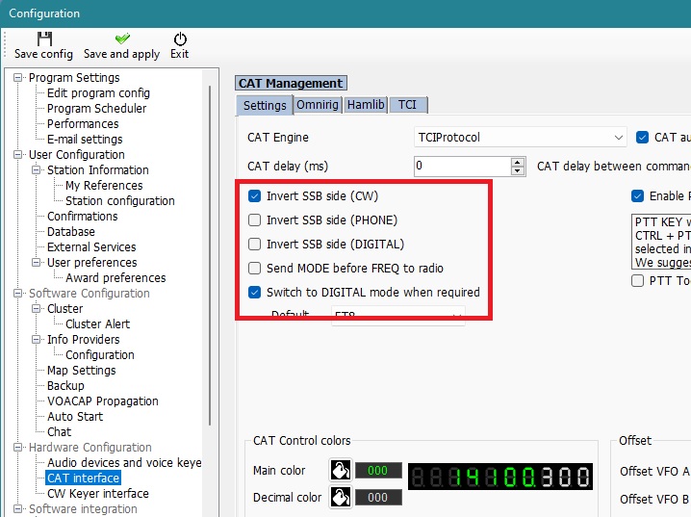The height and width of the screenshot is (517, 691).
Task: Check the PTT To... checkbox
Action: tap(637, 280)
